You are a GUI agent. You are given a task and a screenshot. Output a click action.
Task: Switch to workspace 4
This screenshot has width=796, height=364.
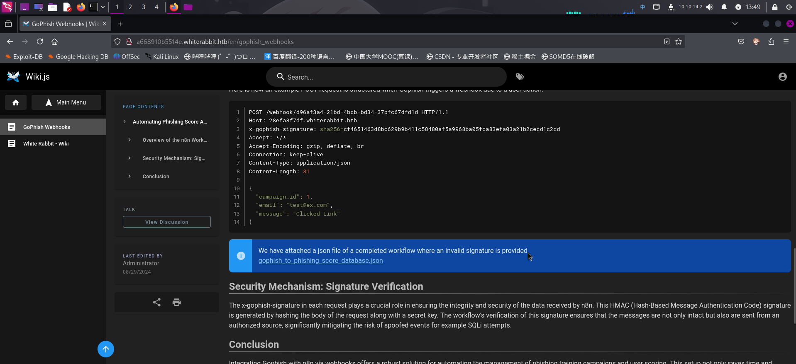tap(156, 7)
